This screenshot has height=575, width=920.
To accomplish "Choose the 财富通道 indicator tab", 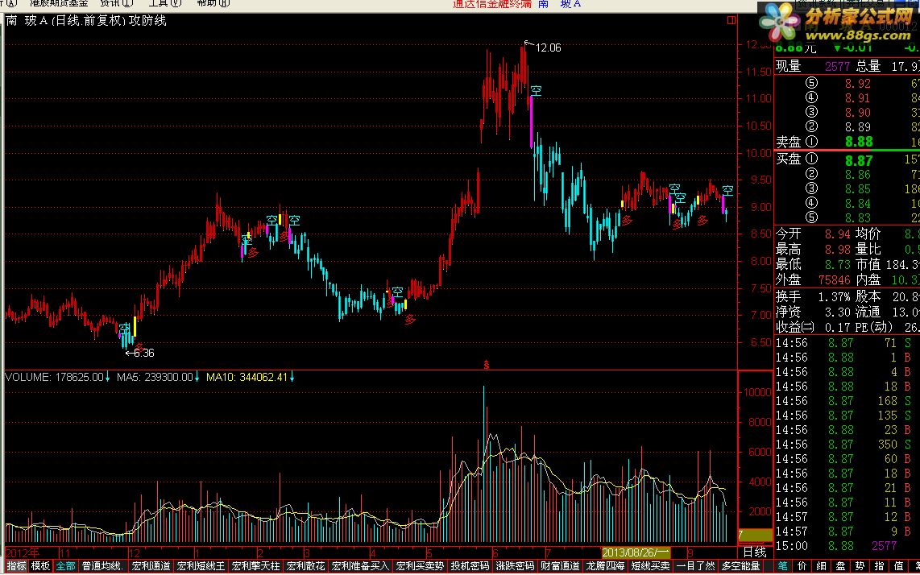I will (560, 567).
